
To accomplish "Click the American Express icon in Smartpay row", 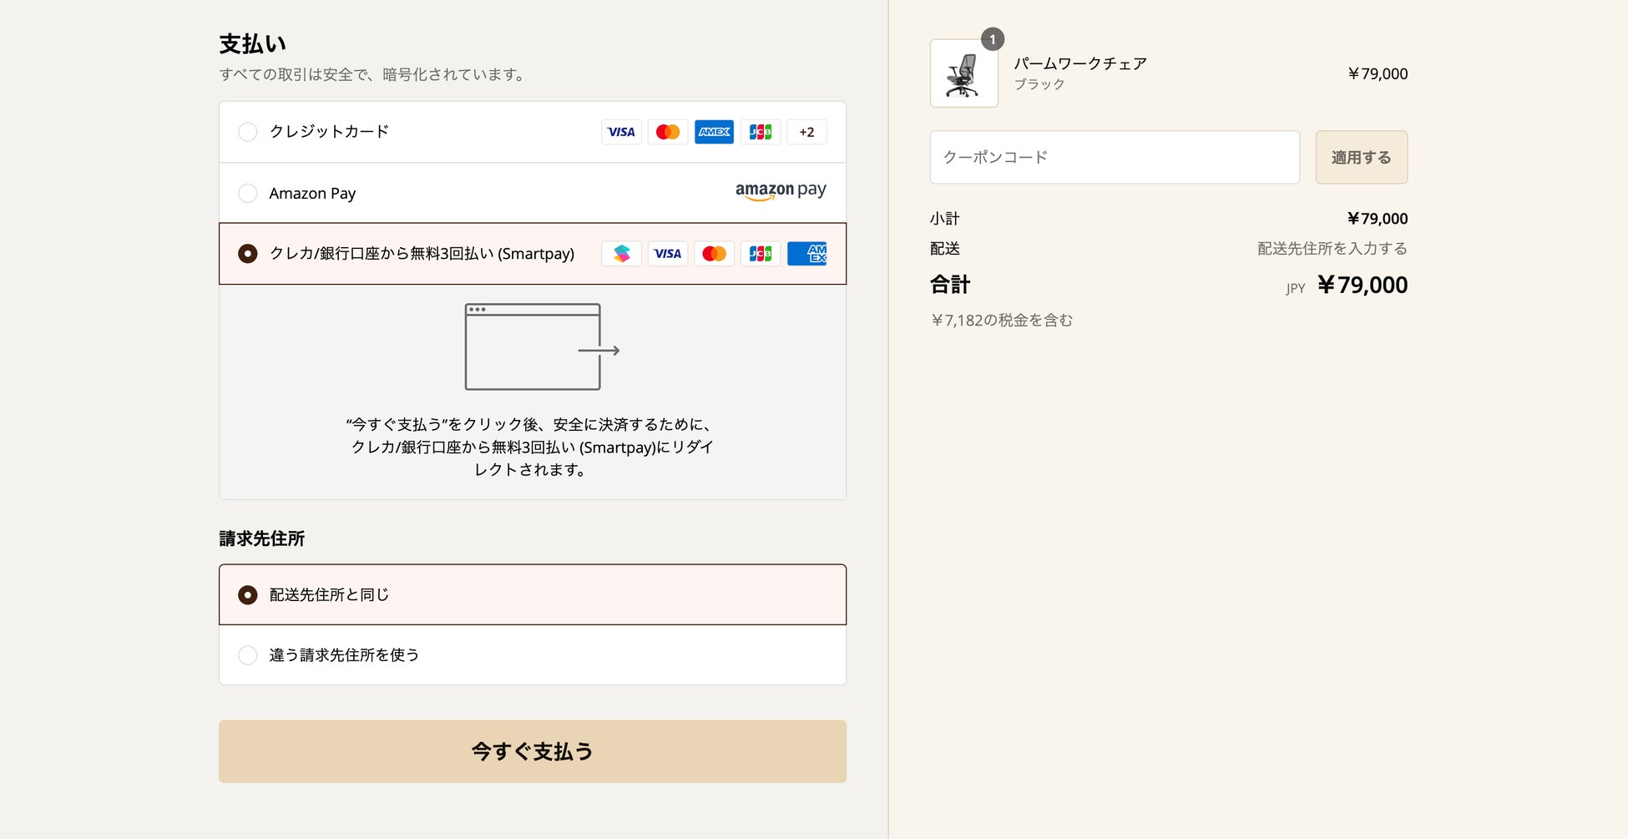I will pos(807,254).
